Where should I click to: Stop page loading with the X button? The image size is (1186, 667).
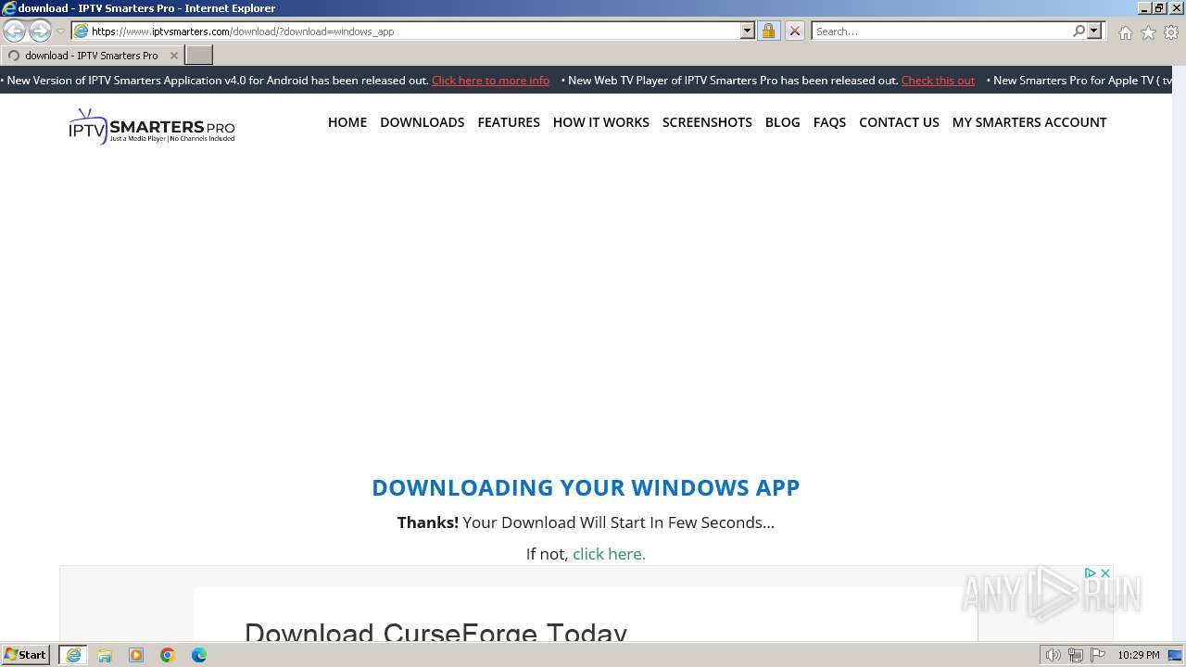click(795, 31)
